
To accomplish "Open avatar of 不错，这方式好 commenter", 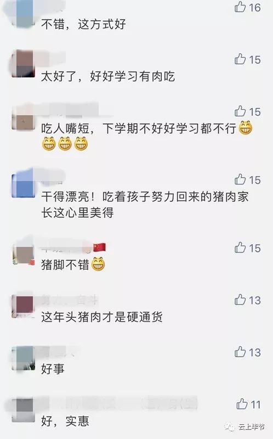I will click(x=24, y=13).
